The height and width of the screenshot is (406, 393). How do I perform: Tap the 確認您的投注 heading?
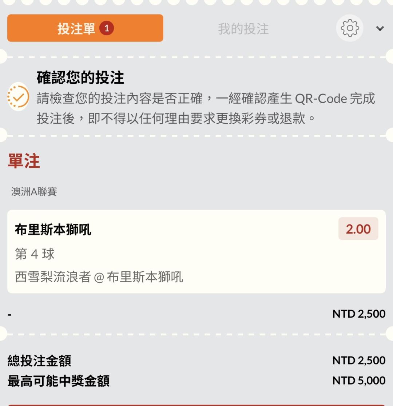[x=80, y=77]
